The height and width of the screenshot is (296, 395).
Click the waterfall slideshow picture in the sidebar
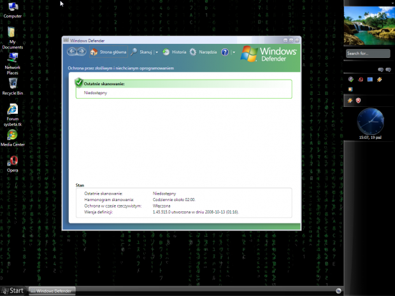click(x=370, y=25)
